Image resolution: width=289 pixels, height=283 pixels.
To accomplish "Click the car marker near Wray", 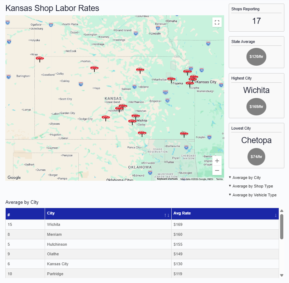I will point(40,59).
